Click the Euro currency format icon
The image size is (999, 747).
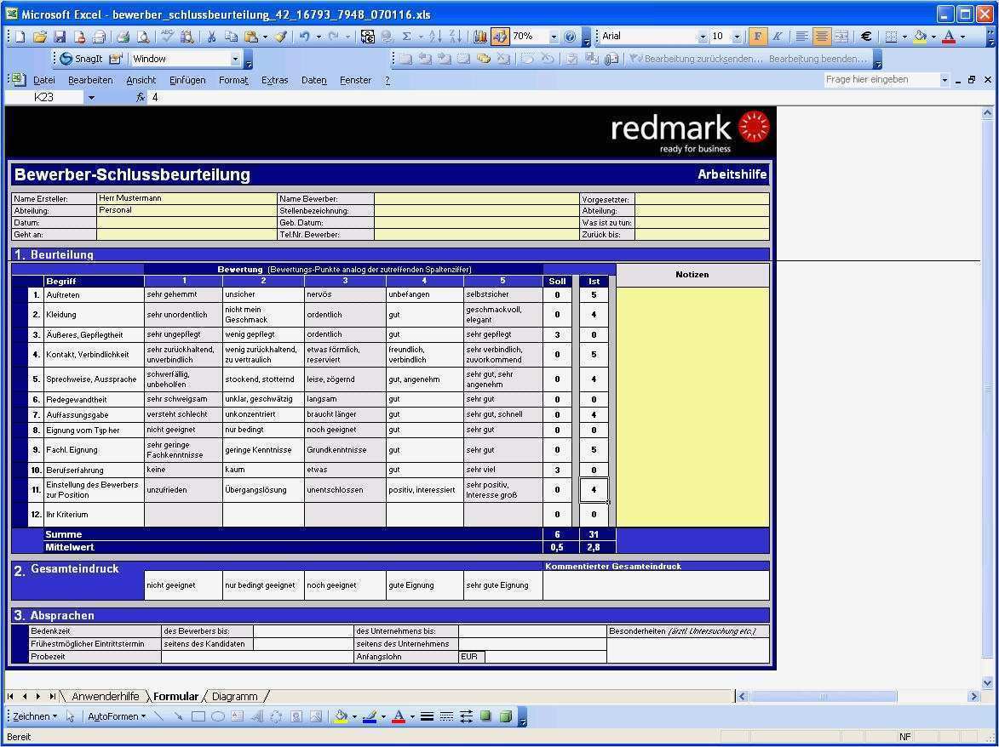(866, 37)
